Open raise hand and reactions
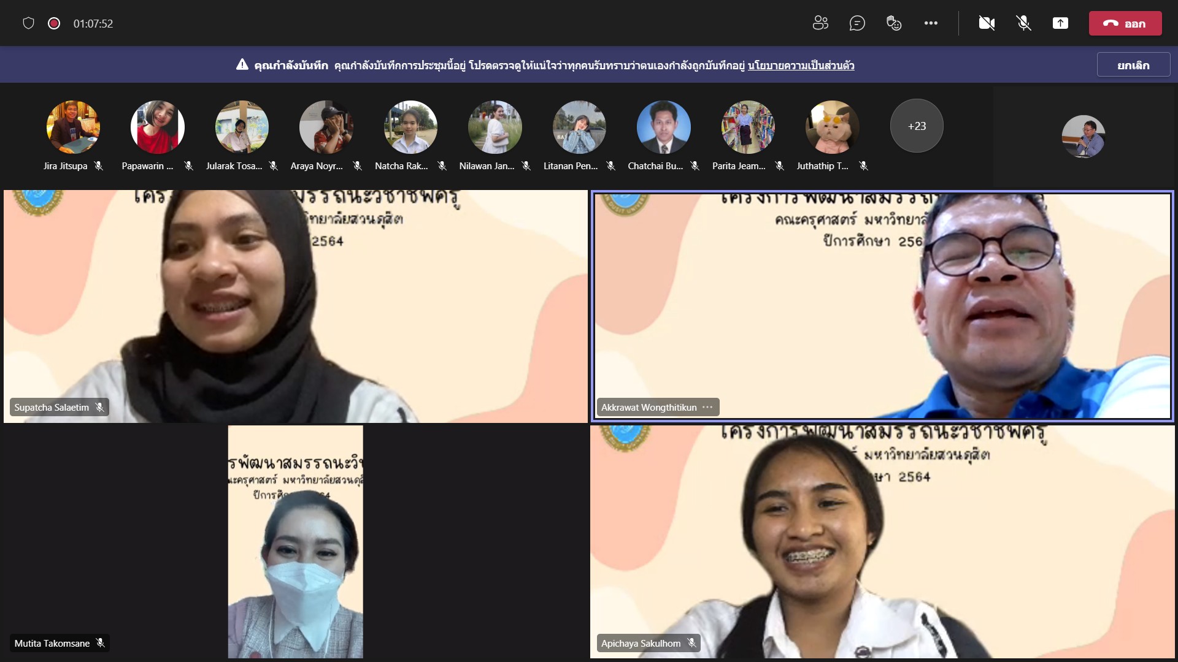 point(894,23)
